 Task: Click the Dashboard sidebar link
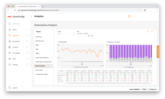tap(16, 24)
